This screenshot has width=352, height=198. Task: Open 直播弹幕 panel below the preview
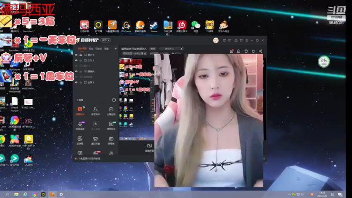click(x=149, y=148)
